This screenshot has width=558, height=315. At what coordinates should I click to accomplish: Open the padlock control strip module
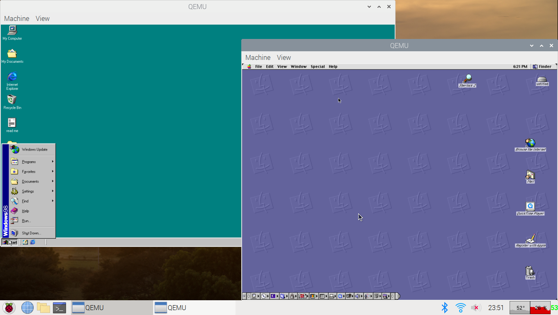point(293,296)
